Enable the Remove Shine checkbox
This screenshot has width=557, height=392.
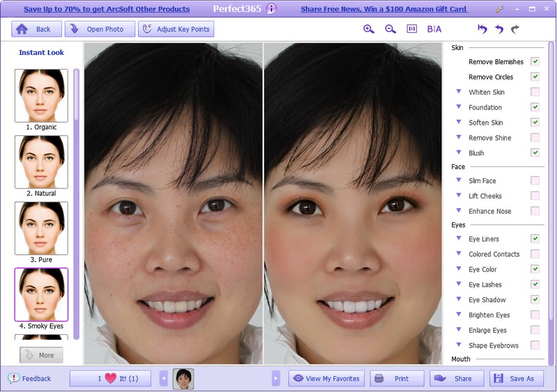pyautogui.click(x=535, y=138)
